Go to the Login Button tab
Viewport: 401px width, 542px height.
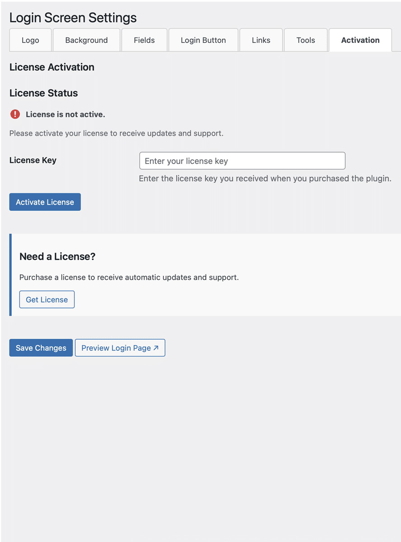pos(203,40)
